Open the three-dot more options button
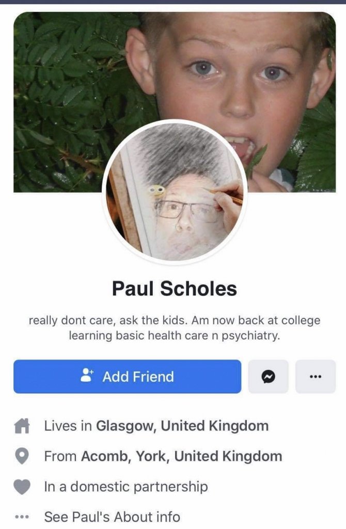Screen dimensions: 346x529 click(x=316, y=376)
